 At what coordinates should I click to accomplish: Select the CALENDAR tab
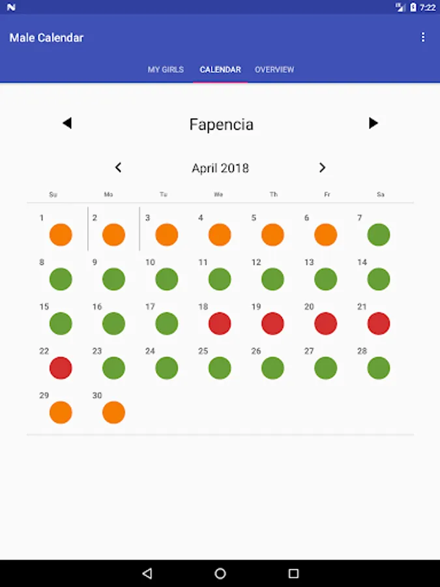tap(220, 70)
